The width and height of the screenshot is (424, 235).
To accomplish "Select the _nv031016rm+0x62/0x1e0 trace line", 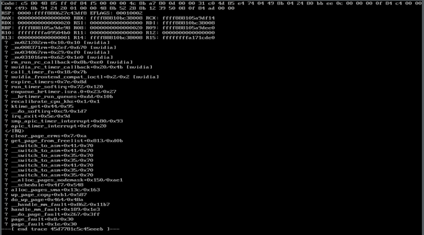I will (x=59, y=57).
